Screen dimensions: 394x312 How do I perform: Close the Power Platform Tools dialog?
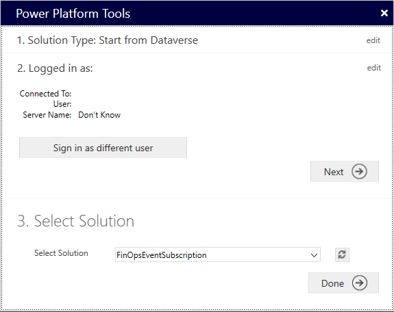(384, 13)
